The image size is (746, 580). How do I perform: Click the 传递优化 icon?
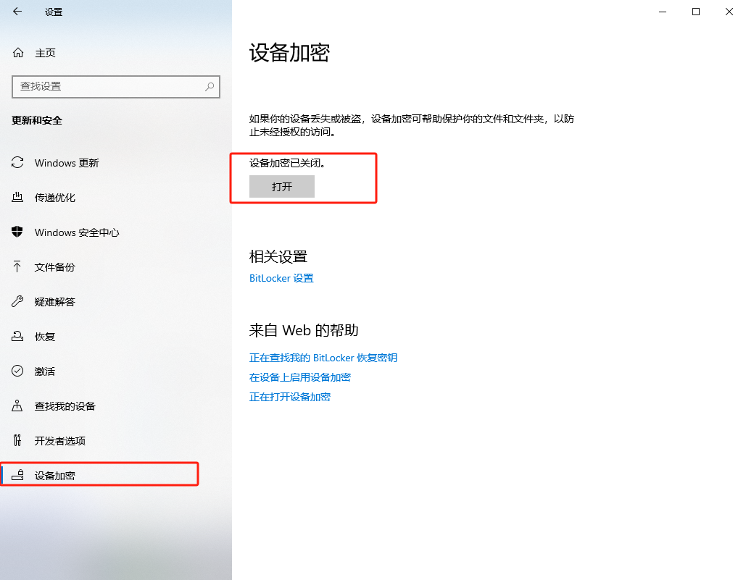click(17, 197)
